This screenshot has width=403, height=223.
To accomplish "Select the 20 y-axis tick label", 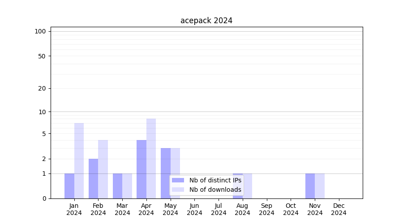I will tap(42, 88).
